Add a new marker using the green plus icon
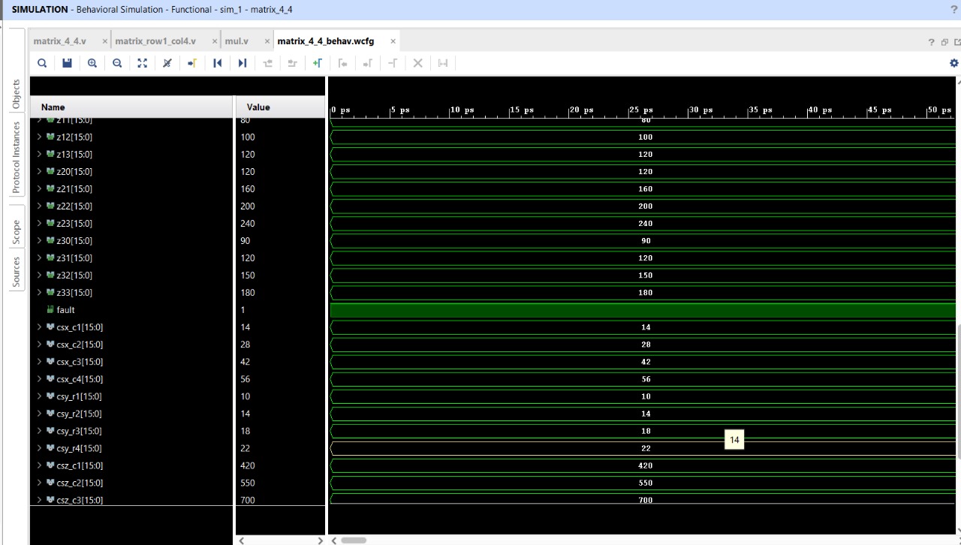The height and width of the screenshot is (545, 961). [x=317, y=63]
